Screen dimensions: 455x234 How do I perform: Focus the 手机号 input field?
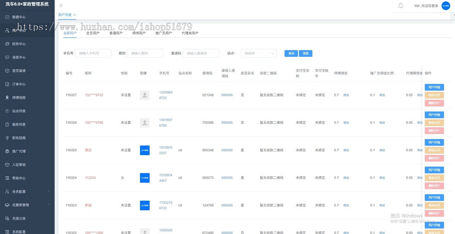point(93,53)
